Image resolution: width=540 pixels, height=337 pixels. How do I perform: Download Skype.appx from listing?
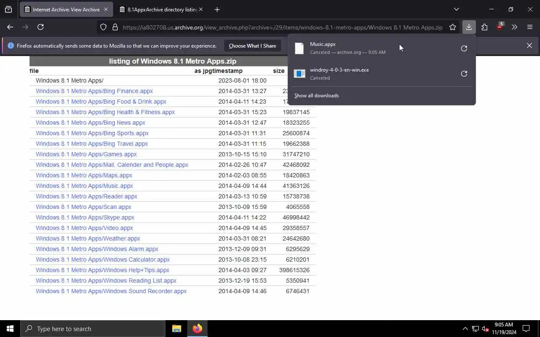tap(85, 217)
